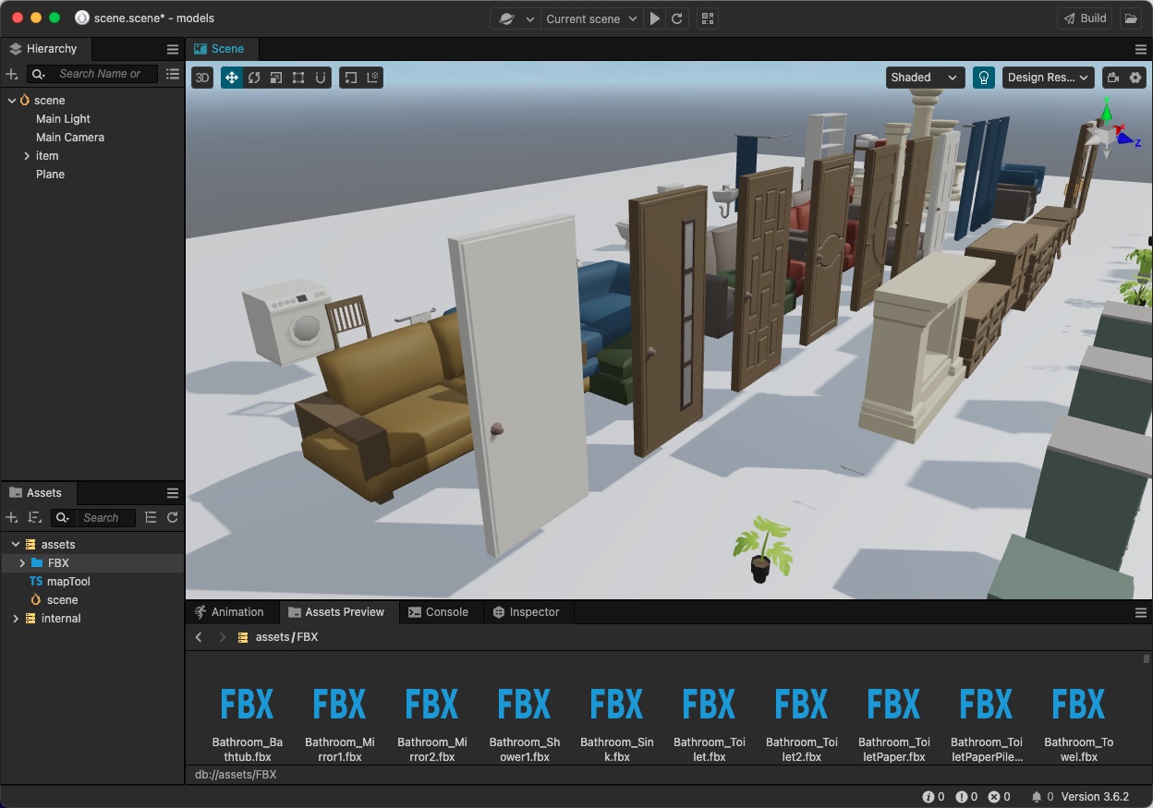Open the Shaded render mode dropdown
Screen dimensions: 1153x808
925,78
